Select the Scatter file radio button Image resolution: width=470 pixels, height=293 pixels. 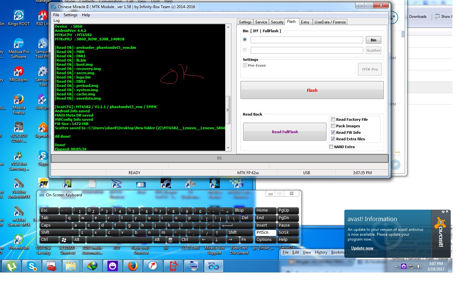(x=245, y=50)
